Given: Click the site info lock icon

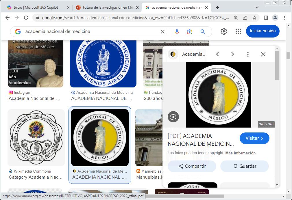Looking at the screenshot, I should (x=37, y=18).
